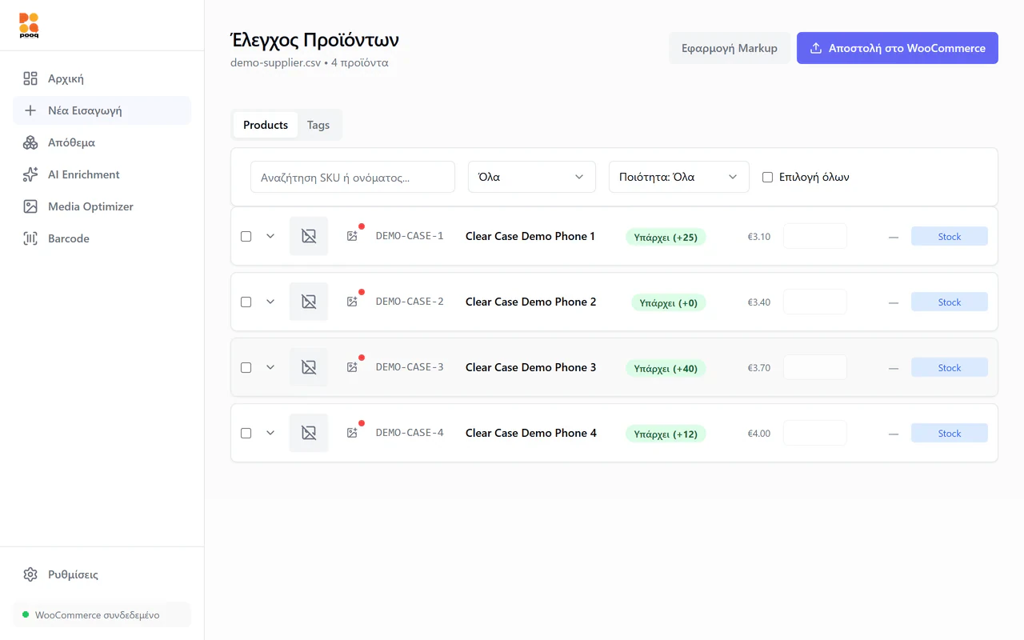Click the Clear Case Demo Phone 3 name
The height and width of the screenshot is (640, 1024).
point(530,367)
